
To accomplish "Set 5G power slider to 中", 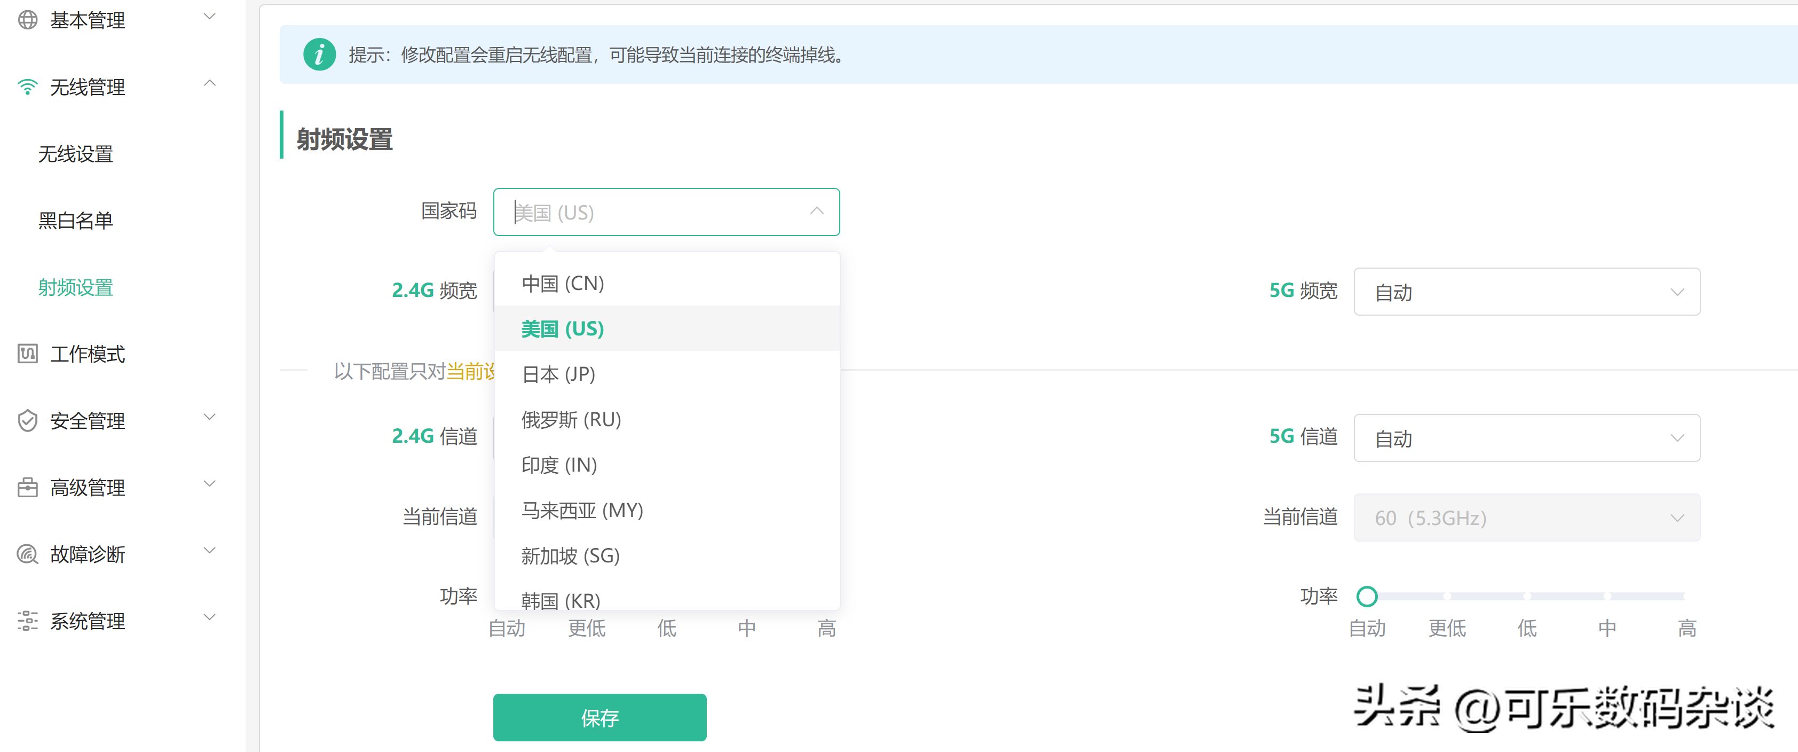I will pyautogui.click(x=1607, y=596).
